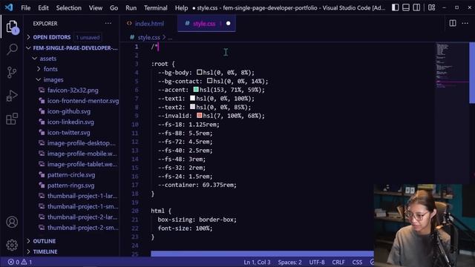Open image-profile-desktop file
Screen dimensions: 475x267
click(x=81, y=143)
